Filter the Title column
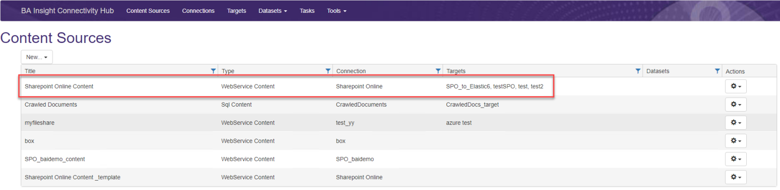 coord(213,71)
